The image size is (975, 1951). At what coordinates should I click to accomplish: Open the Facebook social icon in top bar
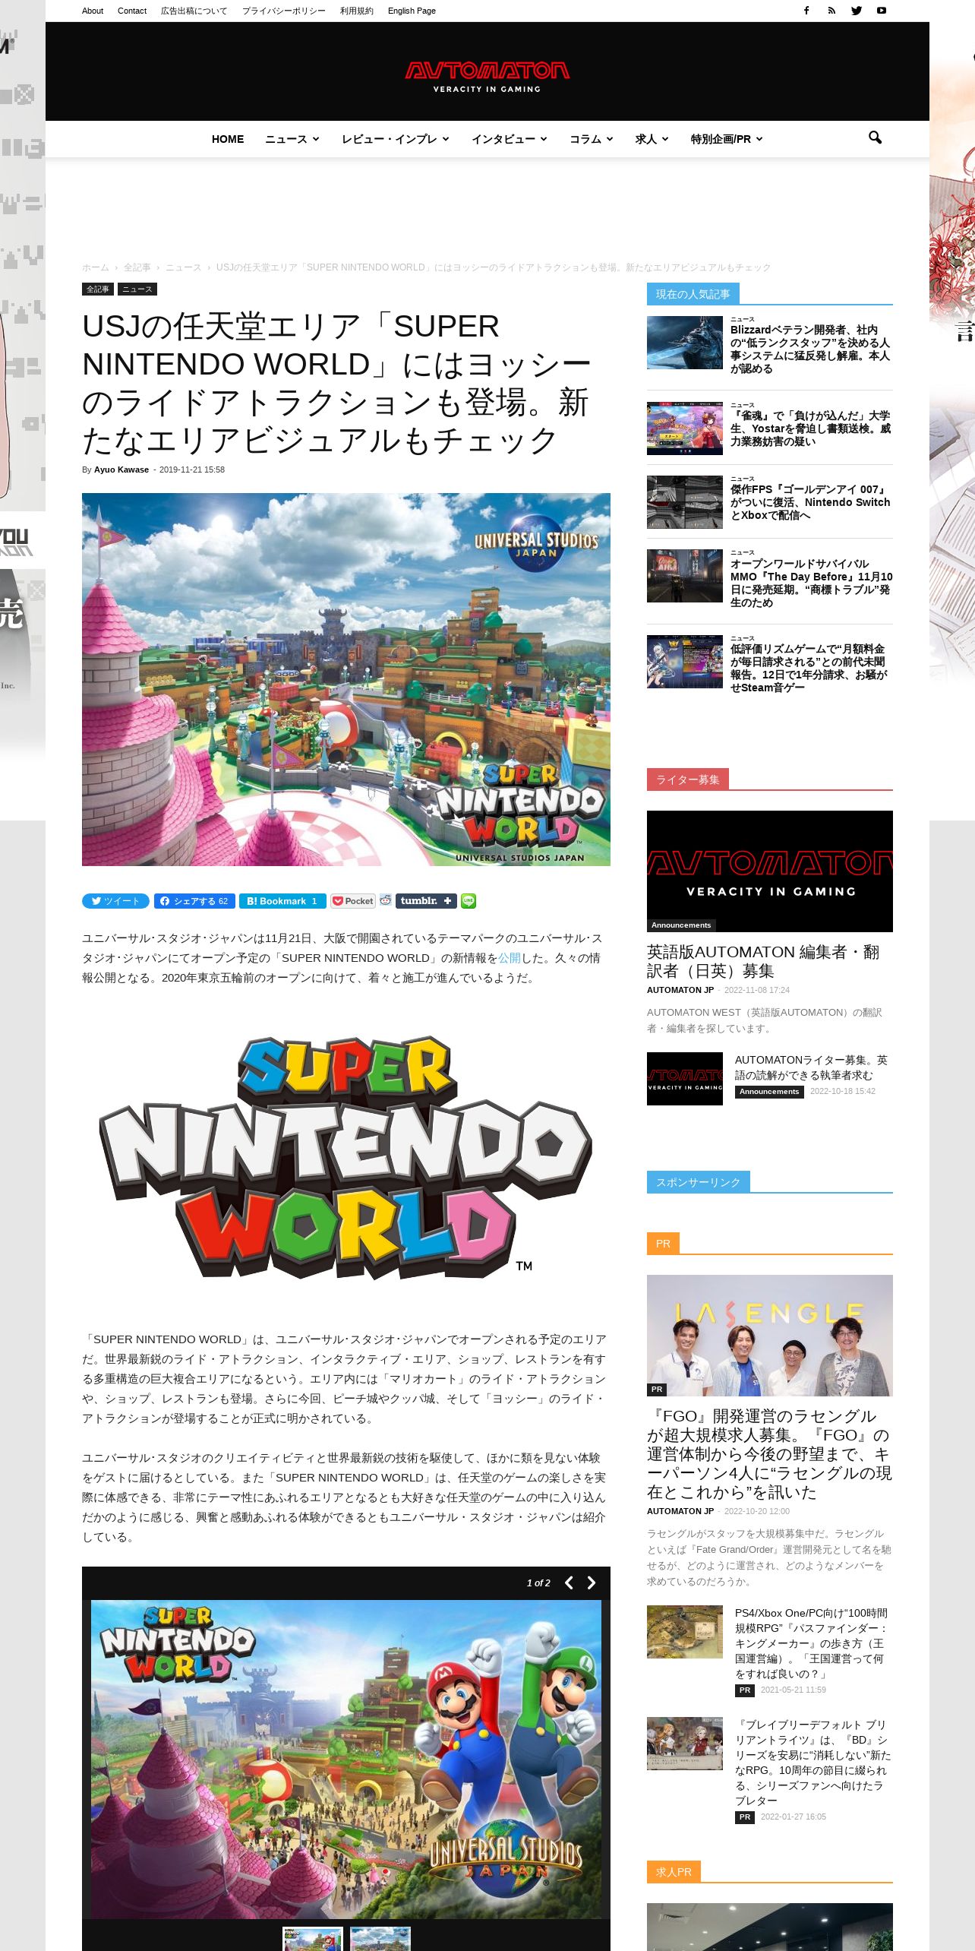[x=806, y=11]
